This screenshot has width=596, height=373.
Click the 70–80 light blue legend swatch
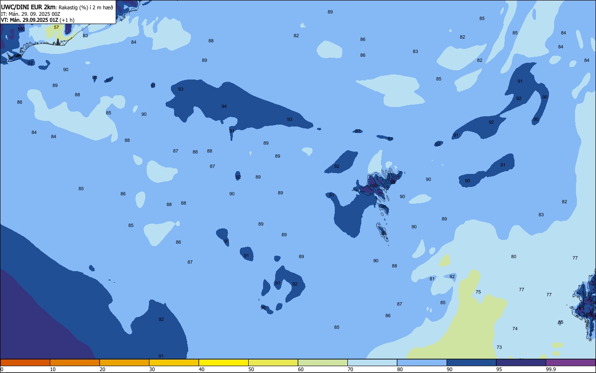(x=372, y=362)
